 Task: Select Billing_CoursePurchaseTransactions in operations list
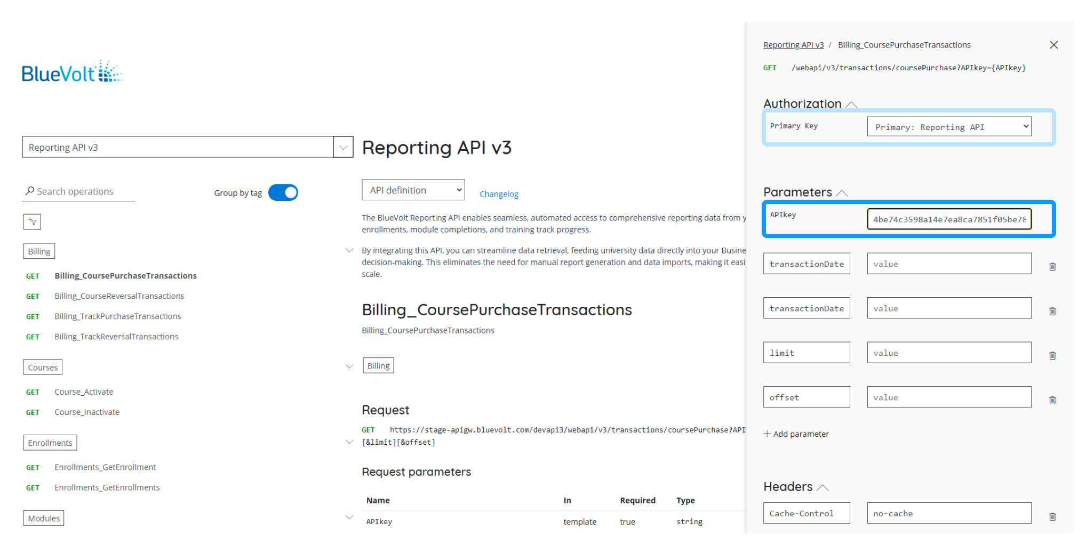125,276
